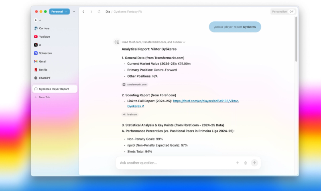
Task: Open the X bookmark
Action: click(37, 45)
